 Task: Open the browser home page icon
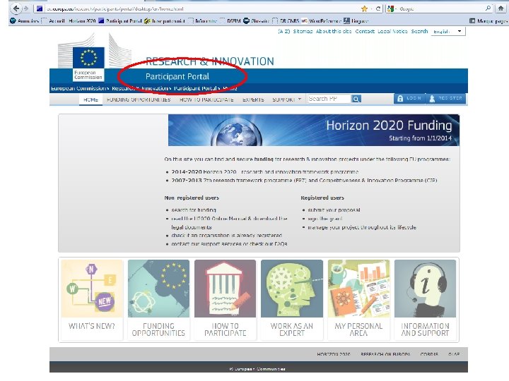coord(501,8)
